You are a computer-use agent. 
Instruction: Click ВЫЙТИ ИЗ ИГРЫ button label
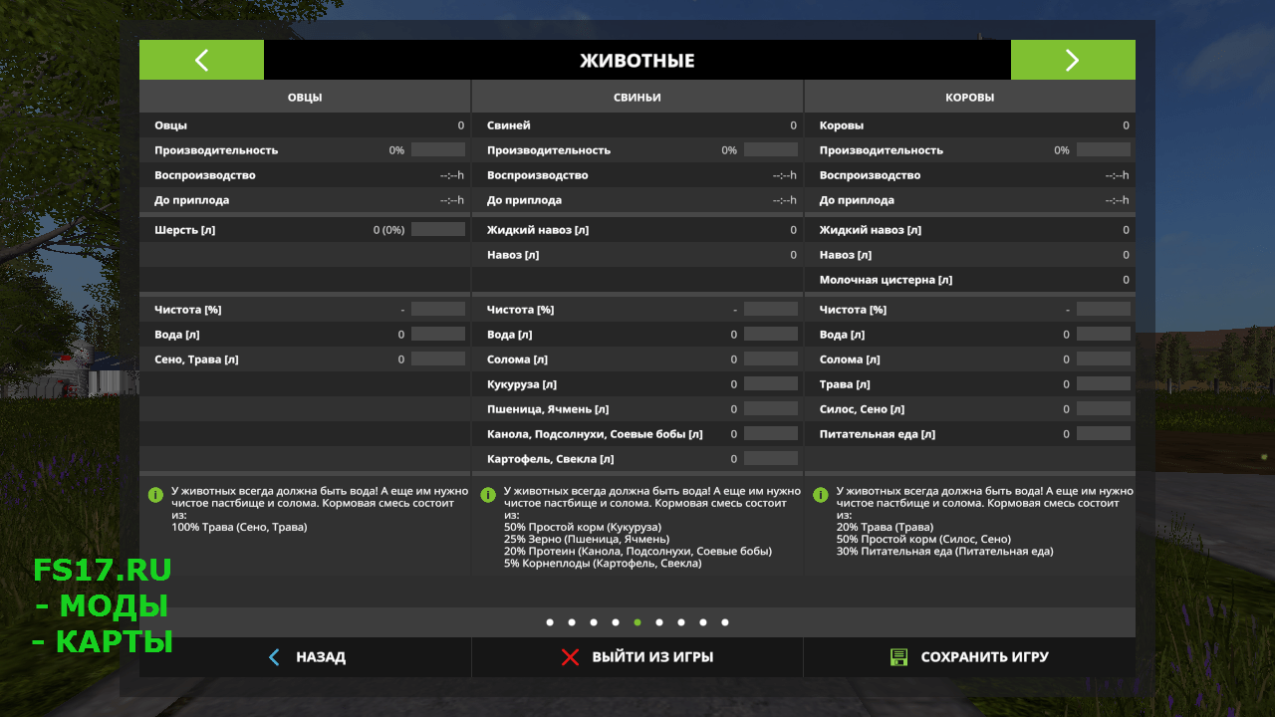tap(652, 657)
